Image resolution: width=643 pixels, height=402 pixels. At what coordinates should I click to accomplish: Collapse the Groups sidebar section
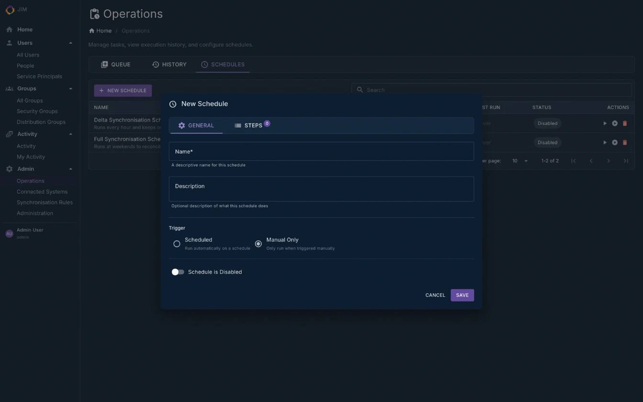pos(70,88)
